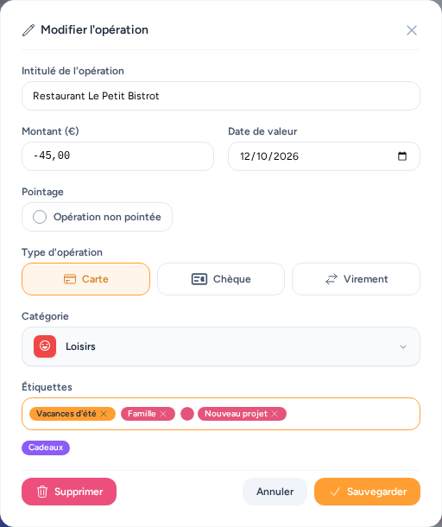
Task: Click the pencil edit icon in header
Action: [28, 30]
